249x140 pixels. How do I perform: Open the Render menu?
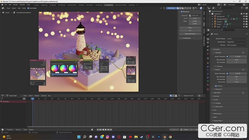tap(15, 5)
